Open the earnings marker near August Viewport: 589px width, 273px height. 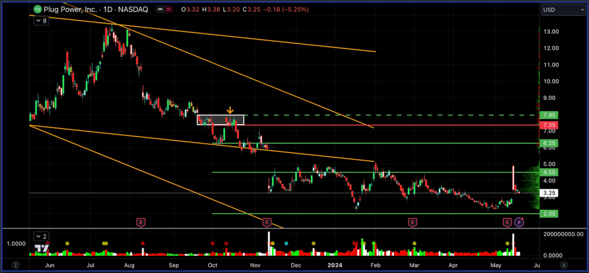point(140,221)
